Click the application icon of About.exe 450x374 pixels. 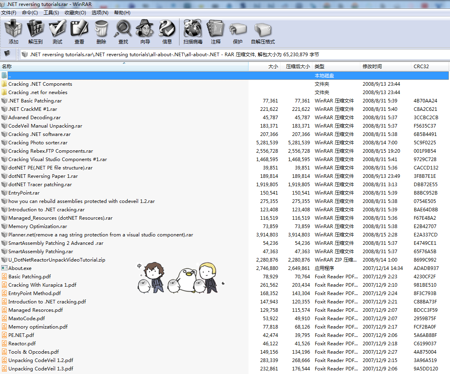[4, 268]
